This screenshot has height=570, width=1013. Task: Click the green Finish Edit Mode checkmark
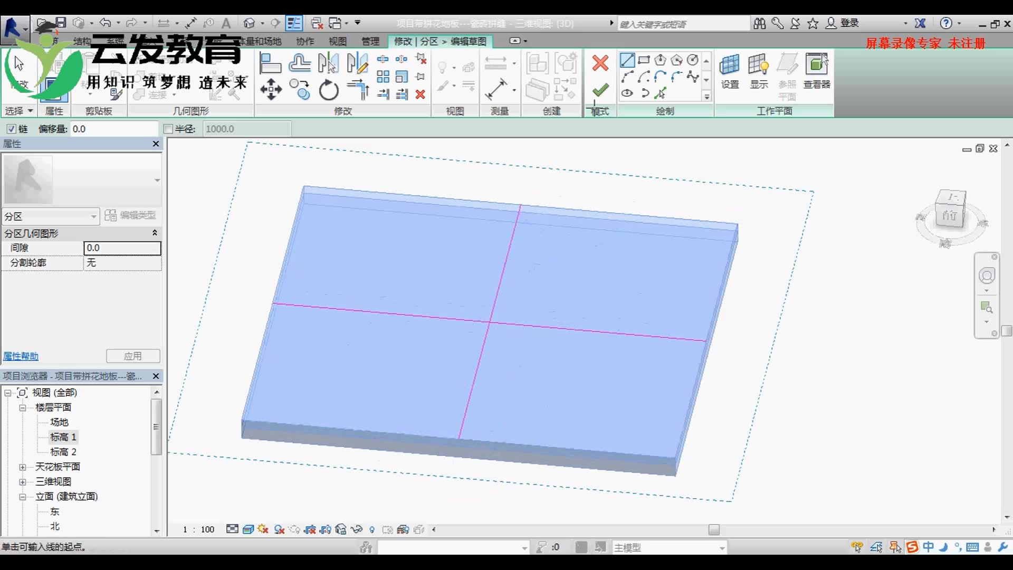(x=600, y=90)
